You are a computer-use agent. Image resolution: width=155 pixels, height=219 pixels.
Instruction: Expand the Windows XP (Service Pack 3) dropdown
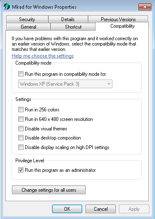(x=65, y=84)
